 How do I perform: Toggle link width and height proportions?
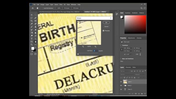[122, 50]
